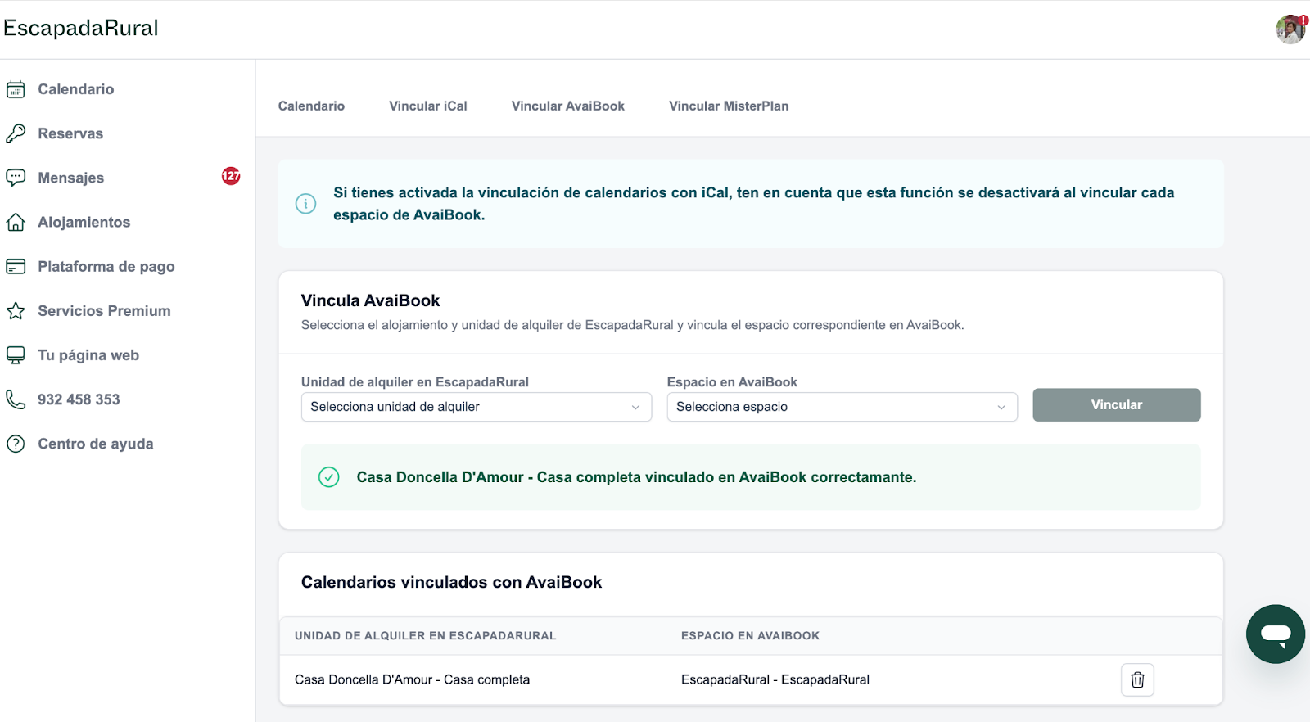
Task: Click the star icon beside Servicios Premium
Action: coord(16,311)
